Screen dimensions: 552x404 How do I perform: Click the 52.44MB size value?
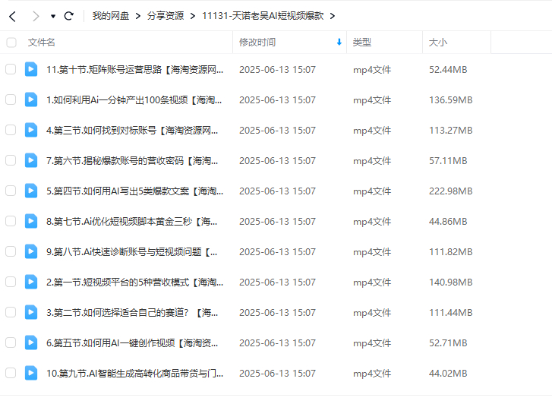tap(448, 70)
